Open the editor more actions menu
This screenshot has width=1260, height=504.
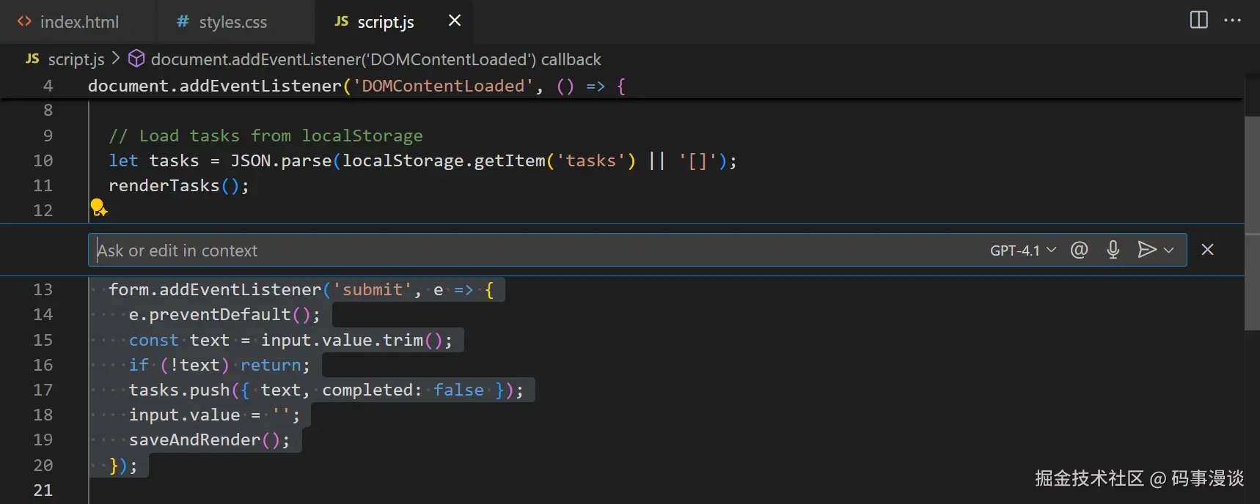(1232, 20)
